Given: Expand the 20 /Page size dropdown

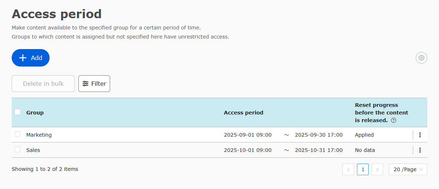Looking at the screenshot, I should (408, 169).
